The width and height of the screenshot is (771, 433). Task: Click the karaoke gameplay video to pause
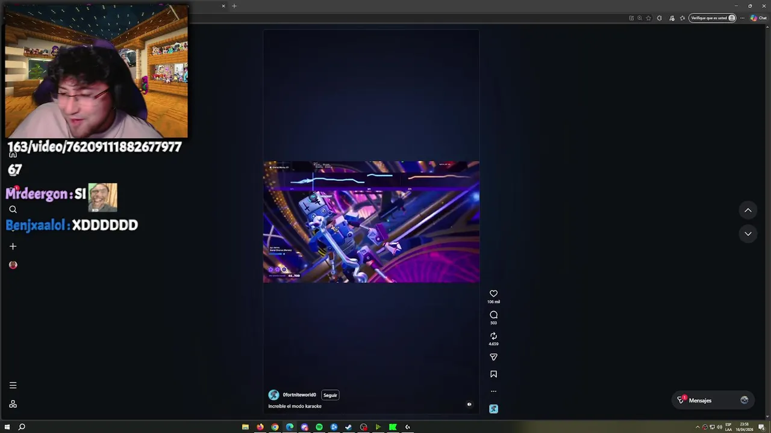pos(371,222)
